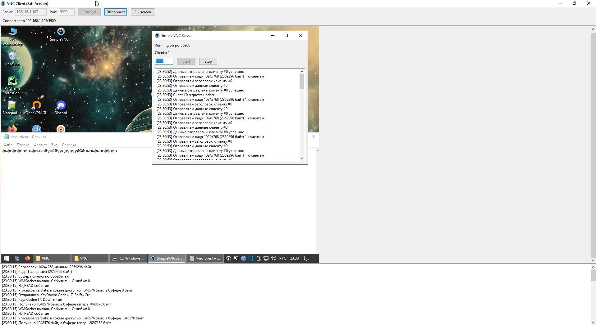Activate the SimpleVNCSe... taskbar button
Screen dimensions: 596x325
167,258
